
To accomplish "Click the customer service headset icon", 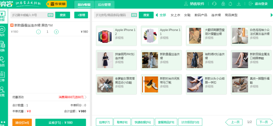I will coord(214,4).
